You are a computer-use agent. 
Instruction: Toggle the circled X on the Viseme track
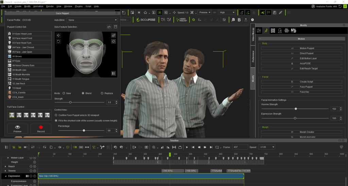tap(35, 171)
